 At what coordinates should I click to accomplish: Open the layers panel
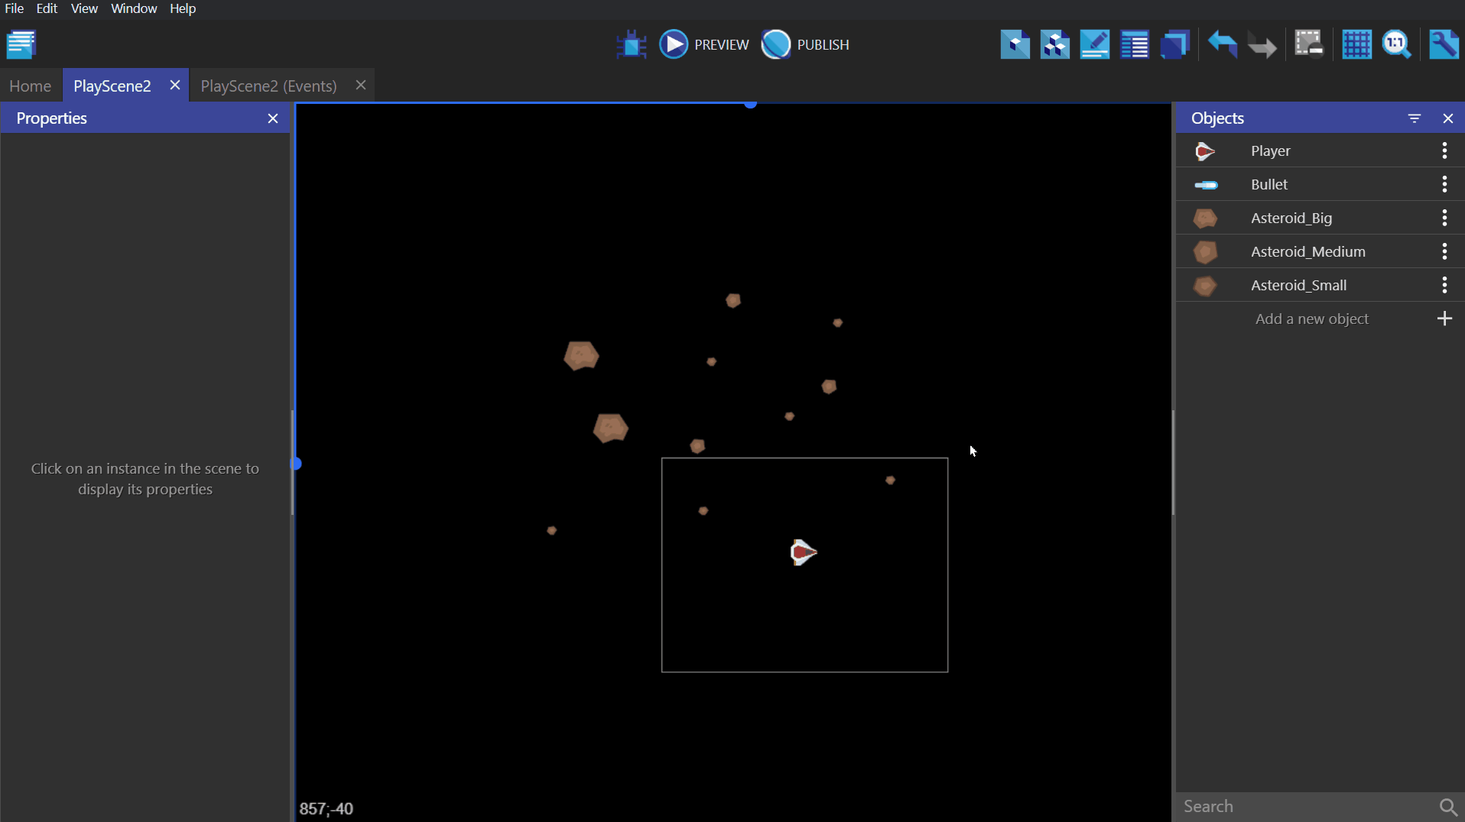click(x=1176, y=44)
